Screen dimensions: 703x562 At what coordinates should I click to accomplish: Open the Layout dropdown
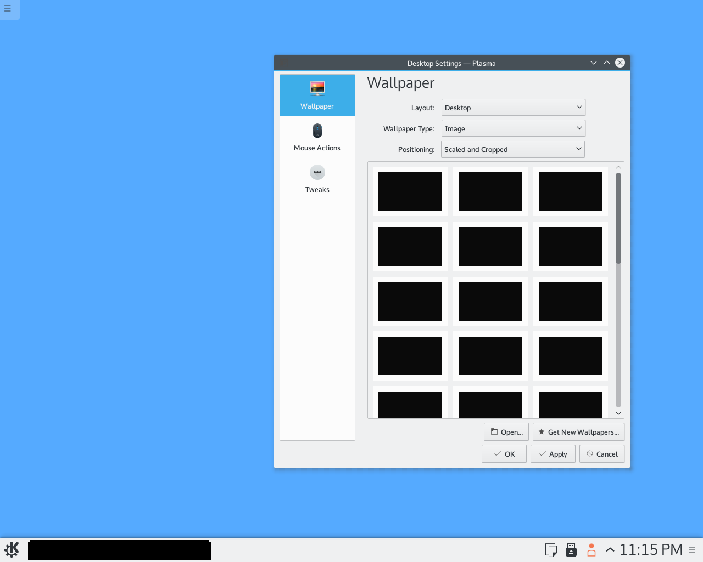(x=514, y=108)
